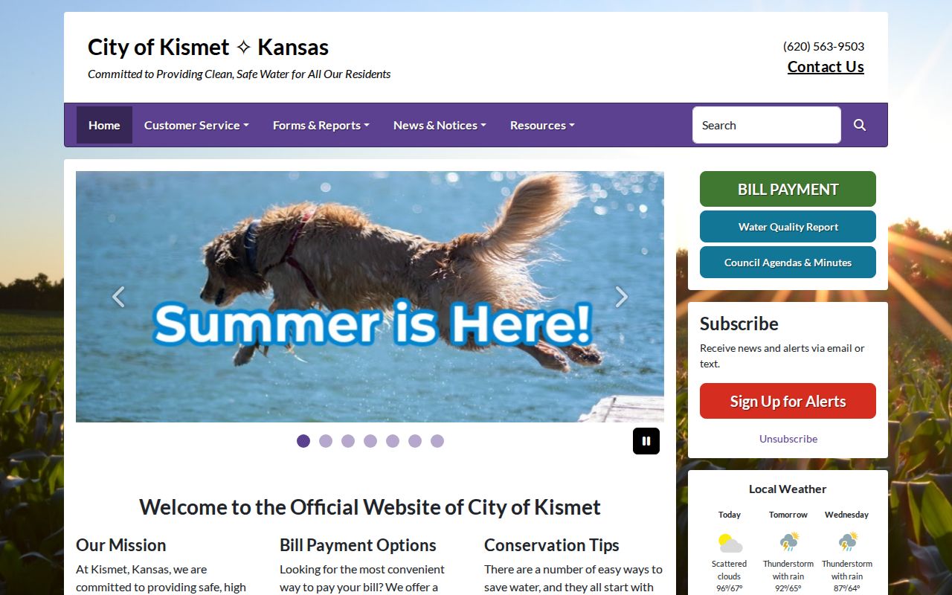Open the BILL PAYMENT button
This screenshot has height=595, width=952.
click(x=788, y=189)
